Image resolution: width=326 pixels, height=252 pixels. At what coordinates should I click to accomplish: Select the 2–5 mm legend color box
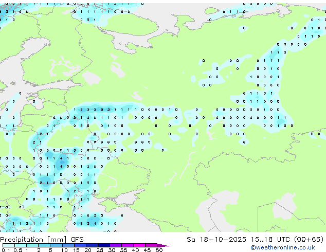[x=44, y=245]
